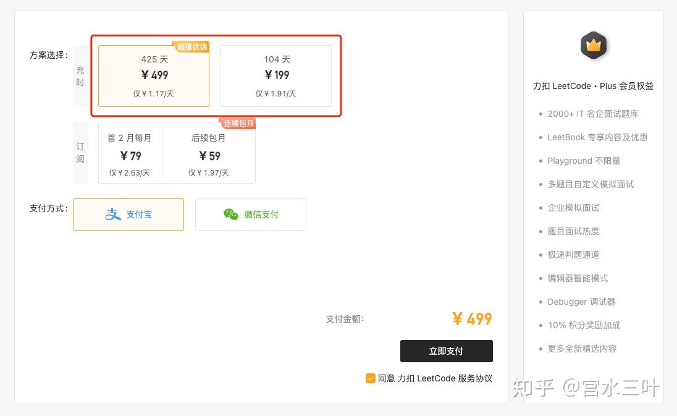Select the 后续包月 ¥59 subscription option
Viewport: 677px width, 416px height.
pos(208,155)
